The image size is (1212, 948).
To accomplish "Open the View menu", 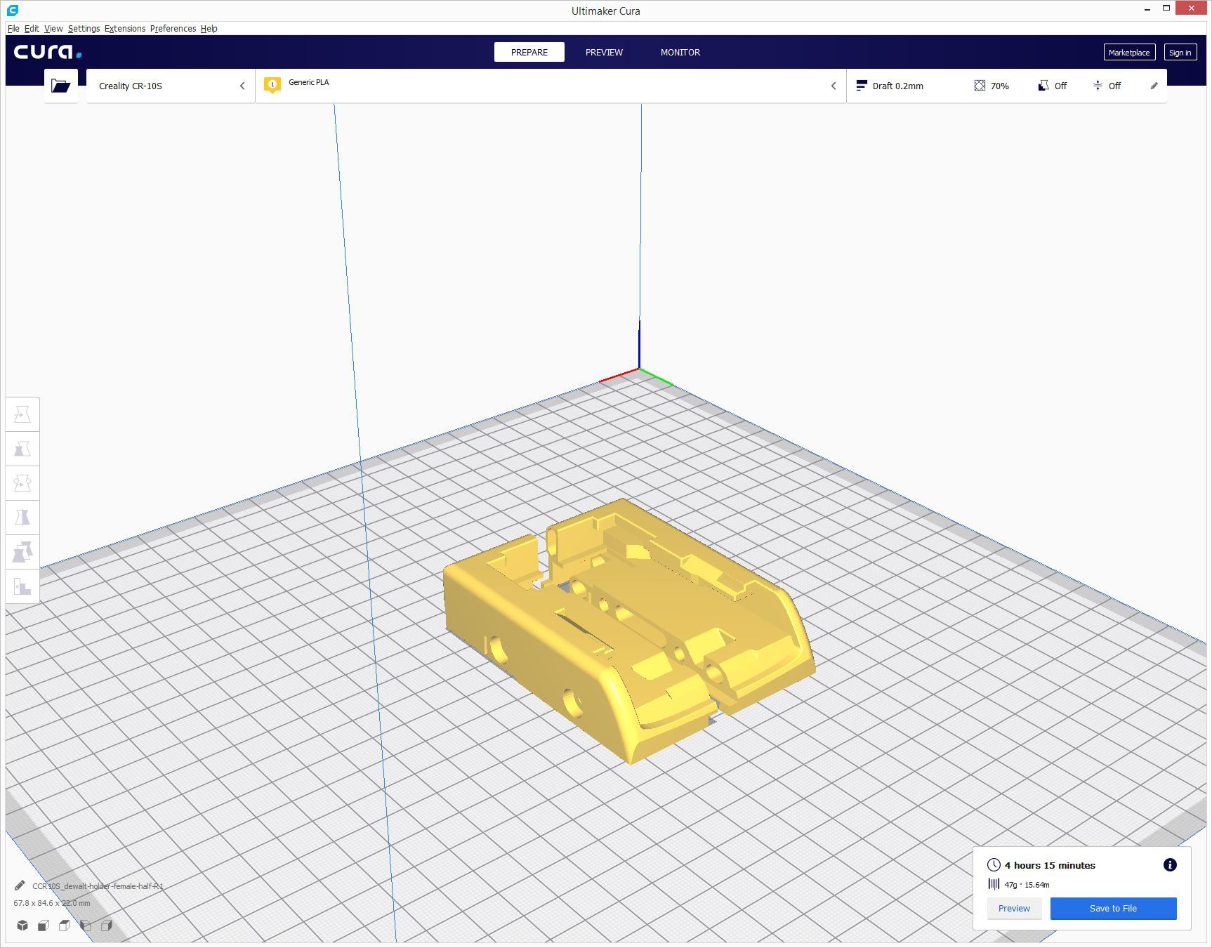I will (x=53, y=28).
